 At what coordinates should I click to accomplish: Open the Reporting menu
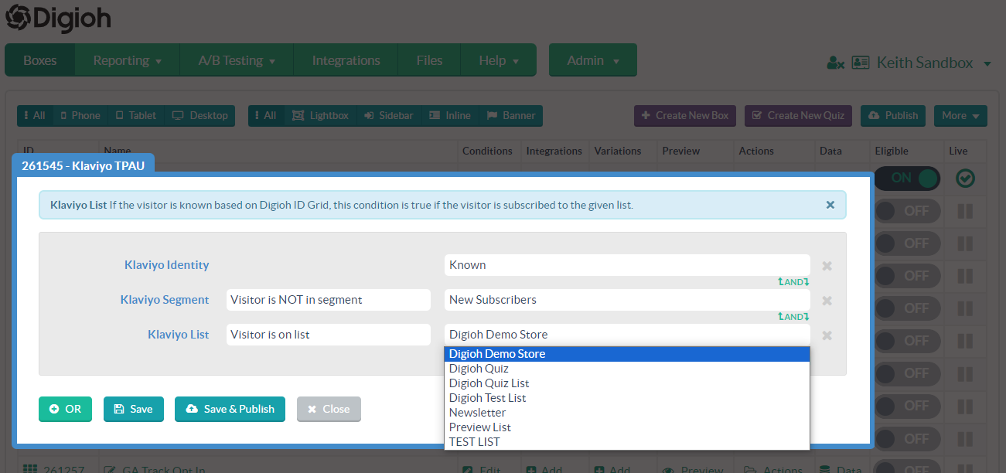(127, 59)
